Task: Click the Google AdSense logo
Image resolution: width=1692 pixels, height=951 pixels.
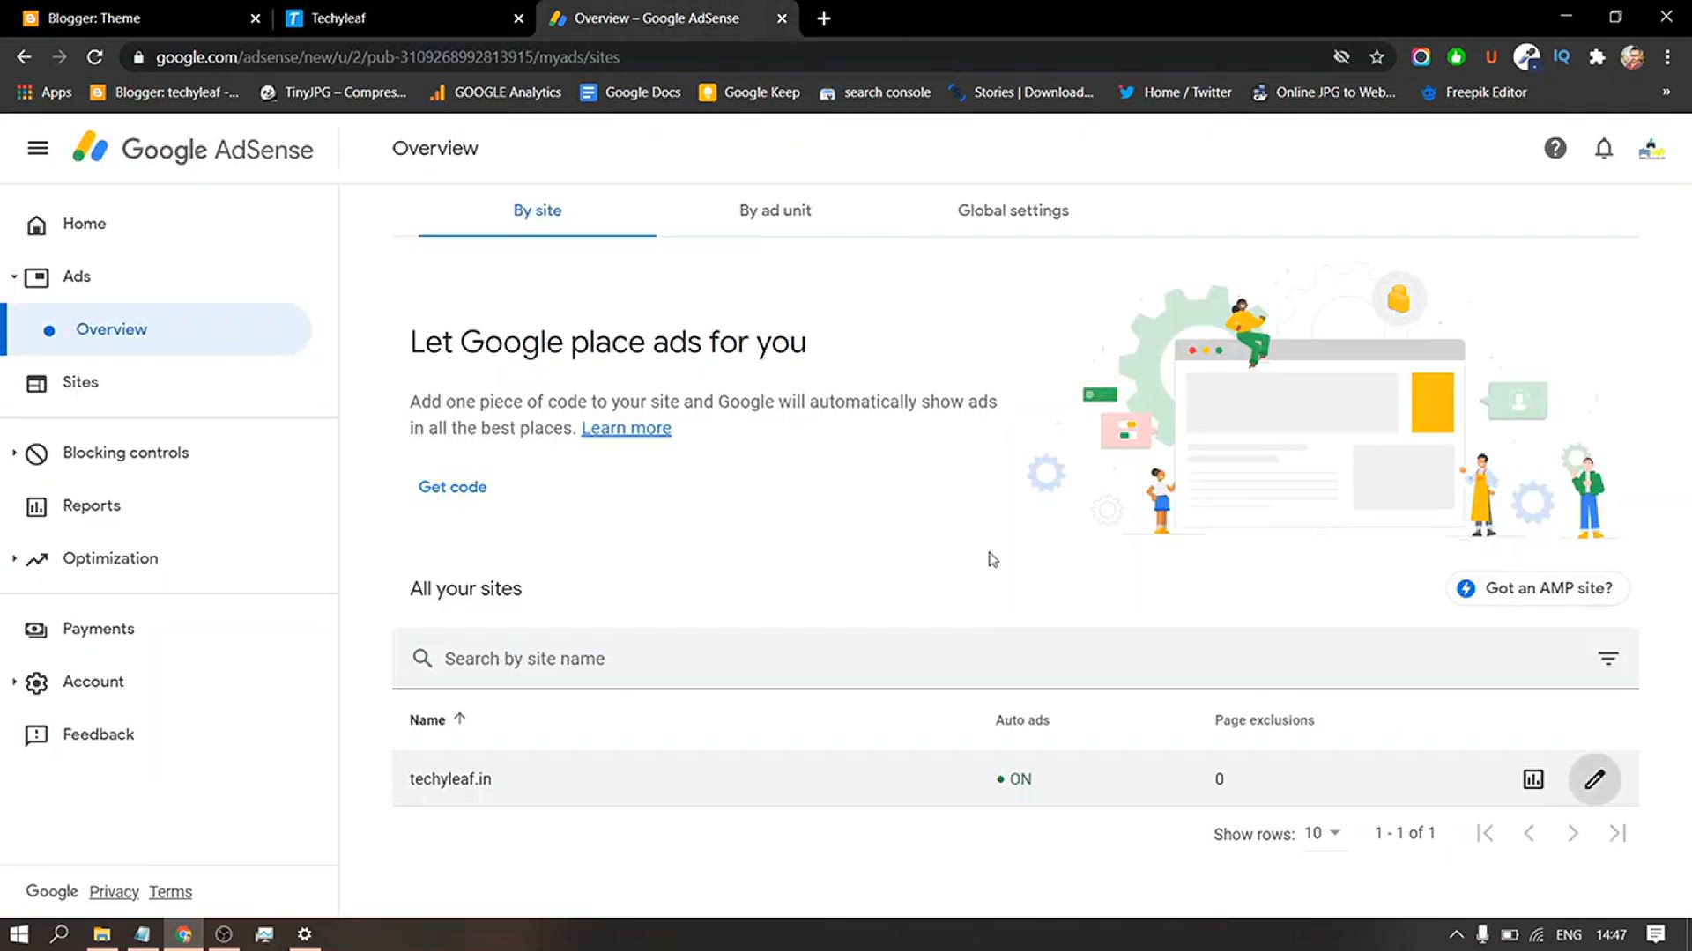Action: click(192, 149)
